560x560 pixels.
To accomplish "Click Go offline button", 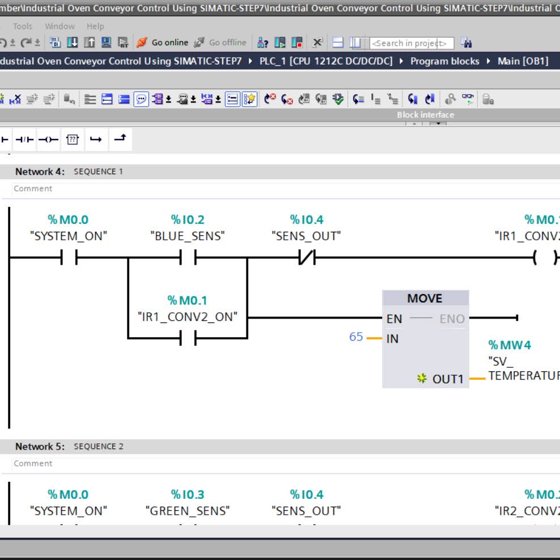I will (x=220, y=43).
